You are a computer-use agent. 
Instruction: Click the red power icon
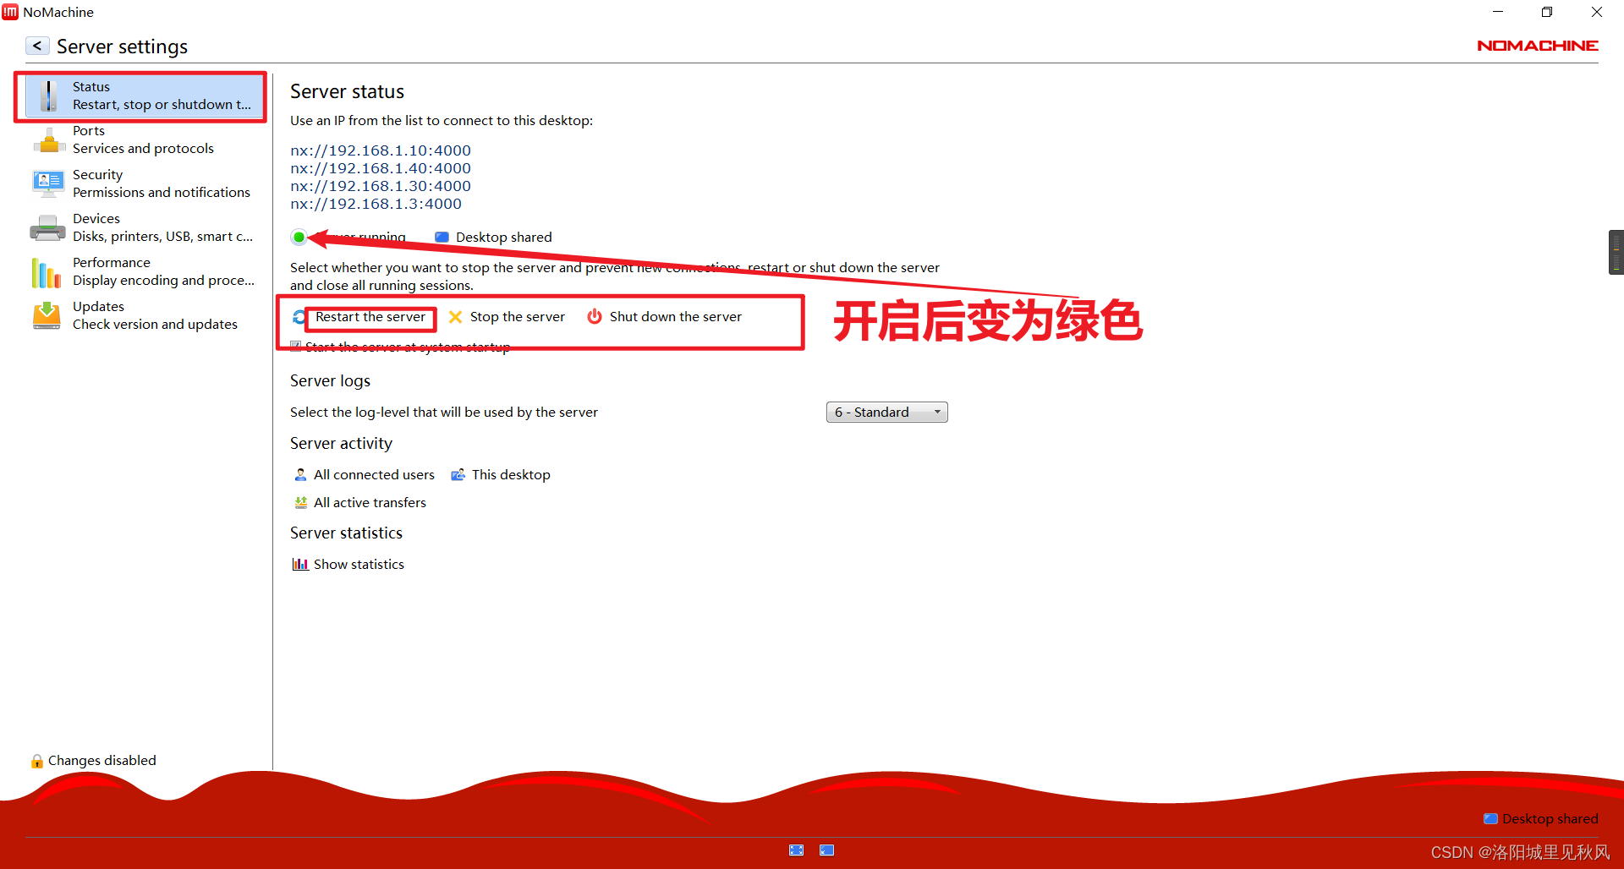pyautogui.click(x=595, y=316)
